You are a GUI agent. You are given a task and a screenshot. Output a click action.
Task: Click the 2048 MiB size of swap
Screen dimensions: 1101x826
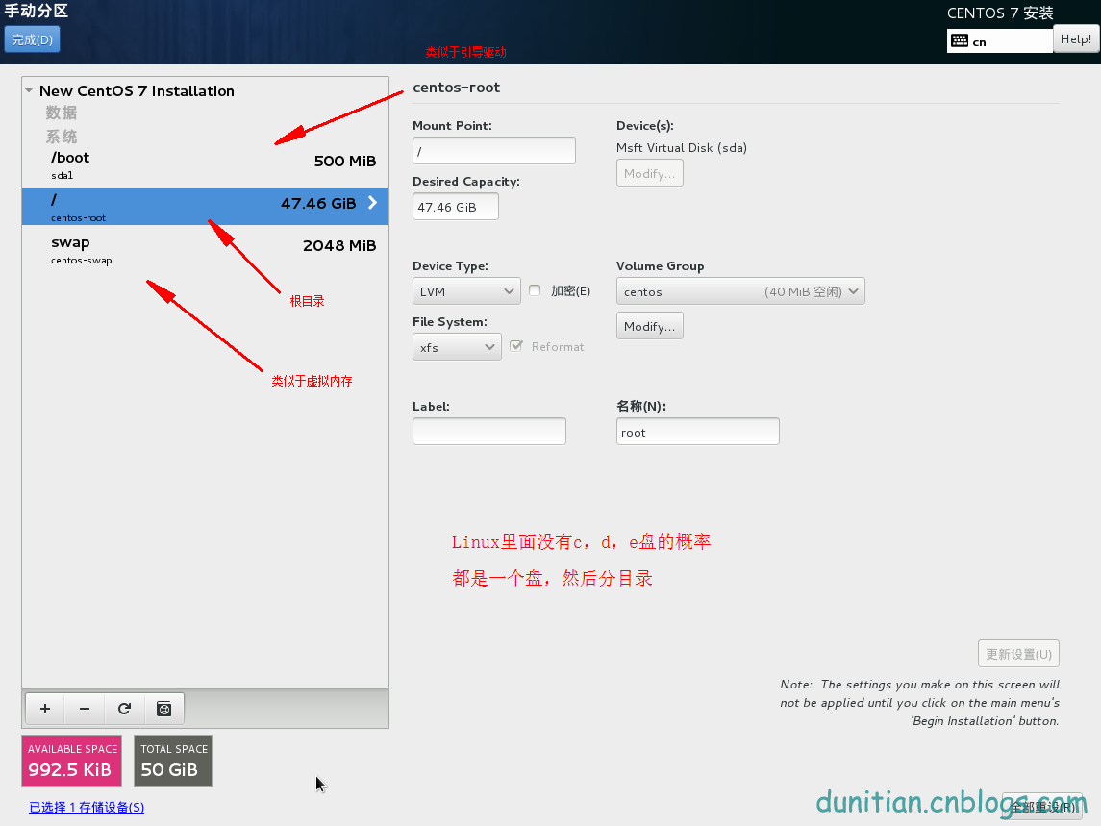[x=339, y=245]
